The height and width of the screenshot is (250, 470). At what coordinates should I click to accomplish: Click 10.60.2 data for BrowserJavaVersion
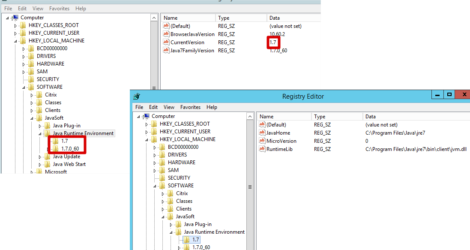277,34
